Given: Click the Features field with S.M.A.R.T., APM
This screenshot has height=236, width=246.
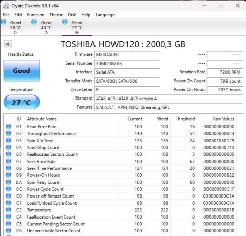Looking at the screenshot, I should [168, 107].
